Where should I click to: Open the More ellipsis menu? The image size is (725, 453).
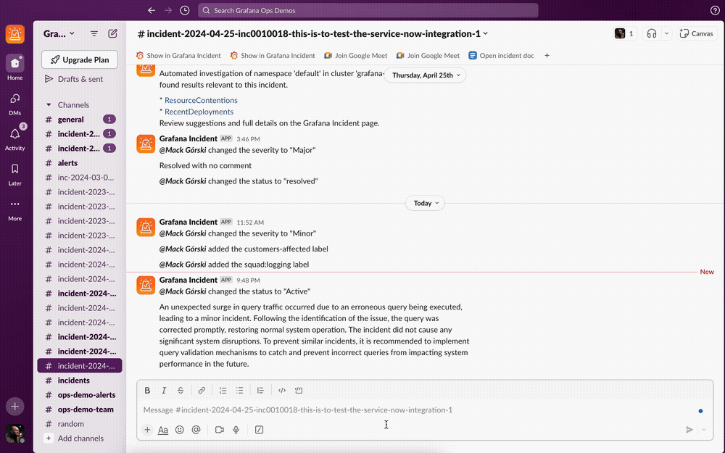14,209
